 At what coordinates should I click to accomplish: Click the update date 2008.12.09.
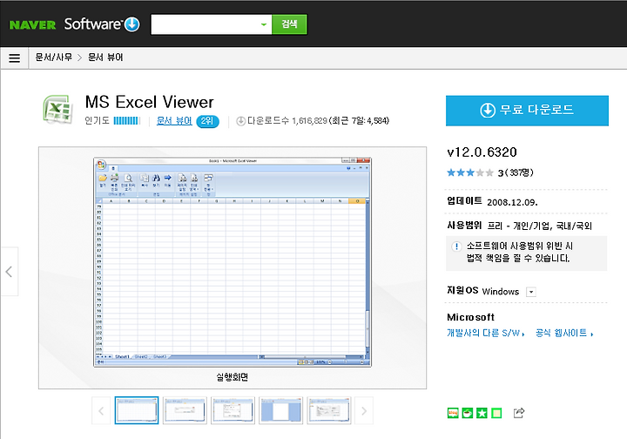(x=512, y=202)
